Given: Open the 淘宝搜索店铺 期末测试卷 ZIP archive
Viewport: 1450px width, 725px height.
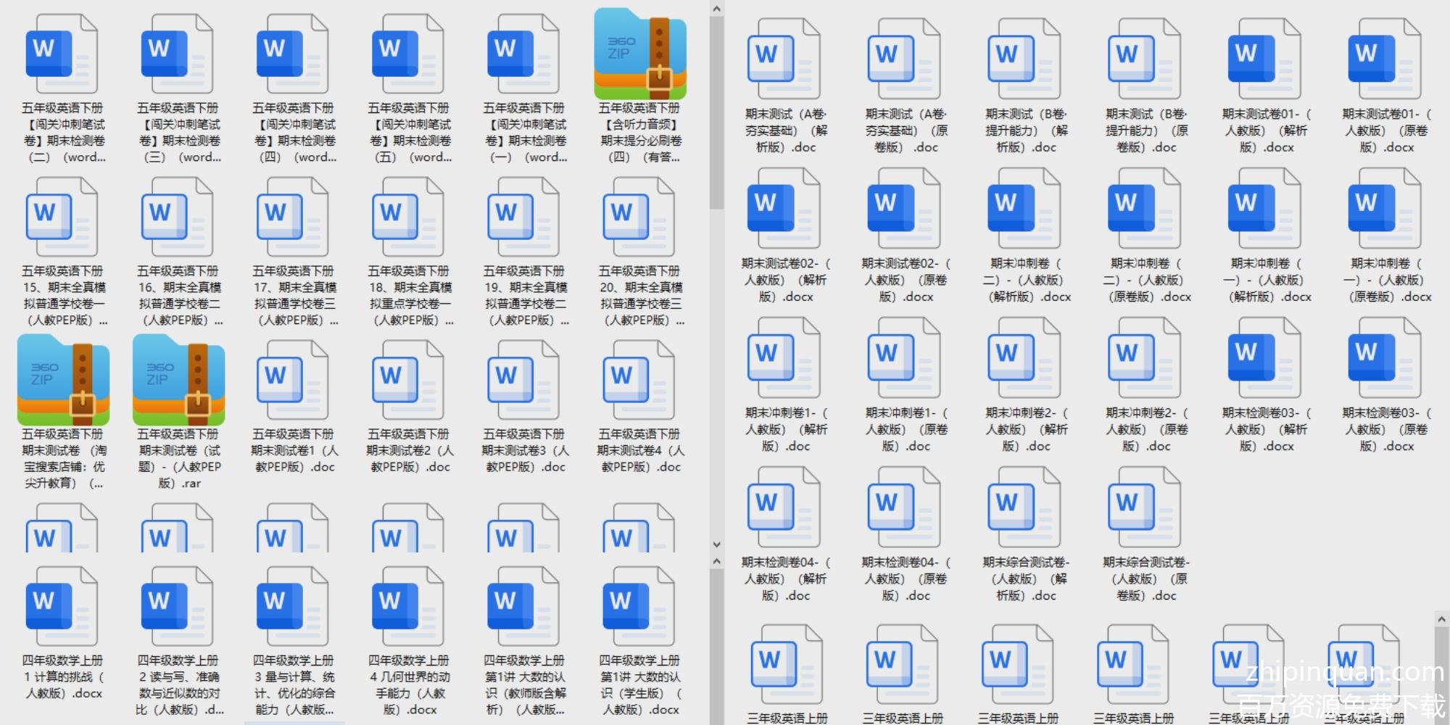Looking at the screenshot, I should (x=63, y=381).
